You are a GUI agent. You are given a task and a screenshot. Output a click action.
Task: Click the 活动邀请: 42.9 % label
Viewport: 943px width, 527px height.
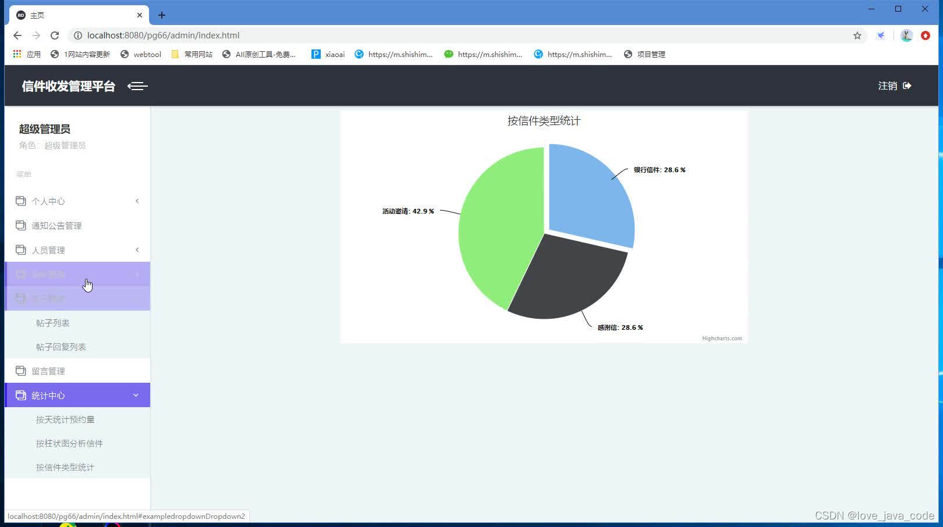click(408, 211)
